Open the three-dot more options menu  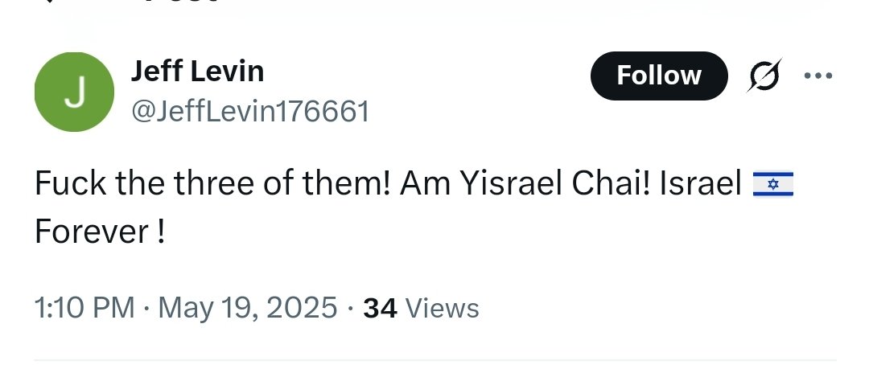pos(818,76)
